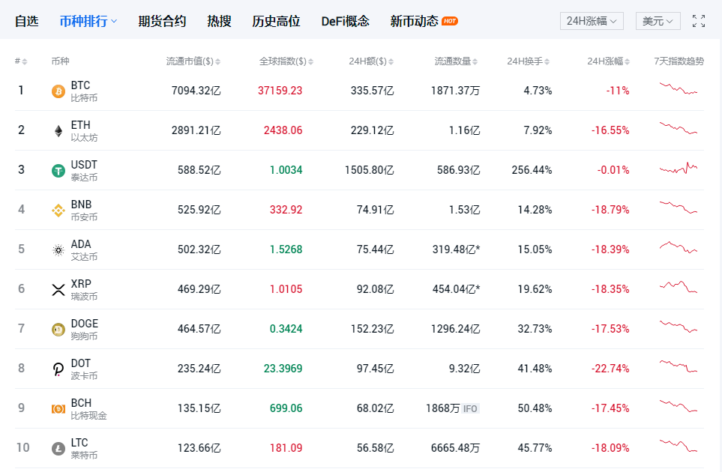Open the ADA 艾达币 link
Viewport: 722px width, 472px height.
click(84, 250)
